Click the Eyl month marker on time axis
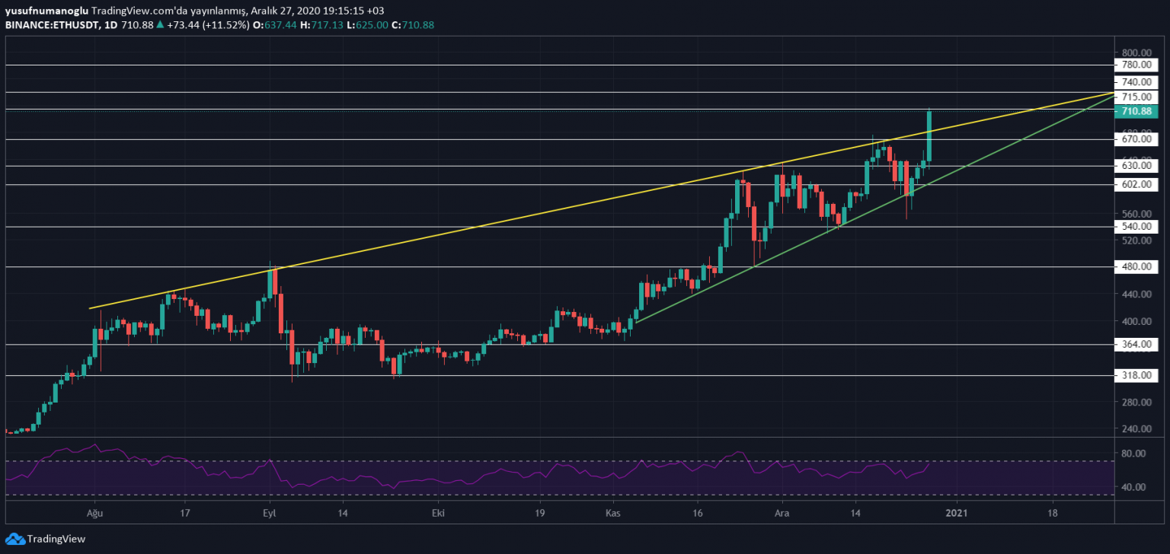 tap(268, 513)
